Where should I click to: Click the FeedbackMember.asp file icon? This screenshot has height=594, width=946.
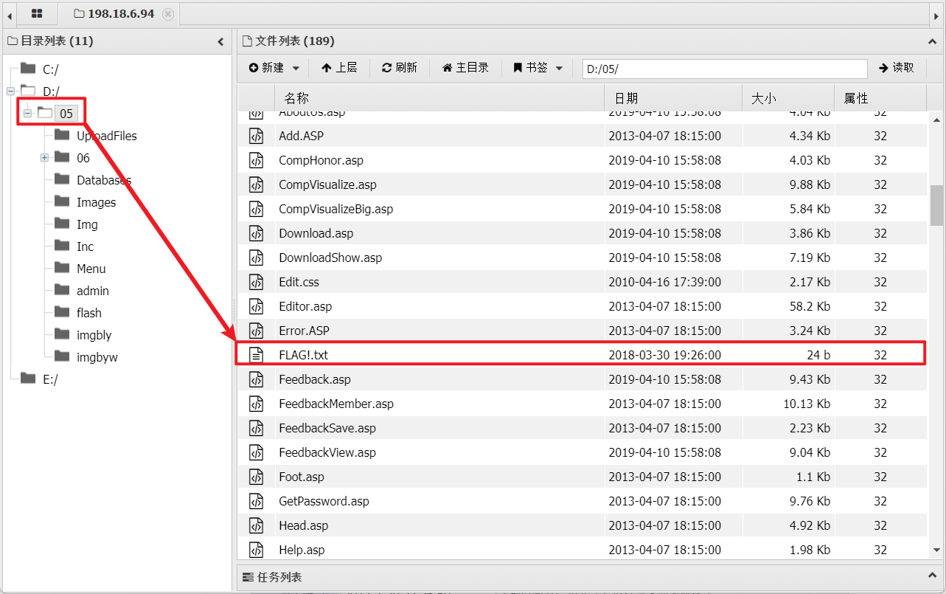256,404
